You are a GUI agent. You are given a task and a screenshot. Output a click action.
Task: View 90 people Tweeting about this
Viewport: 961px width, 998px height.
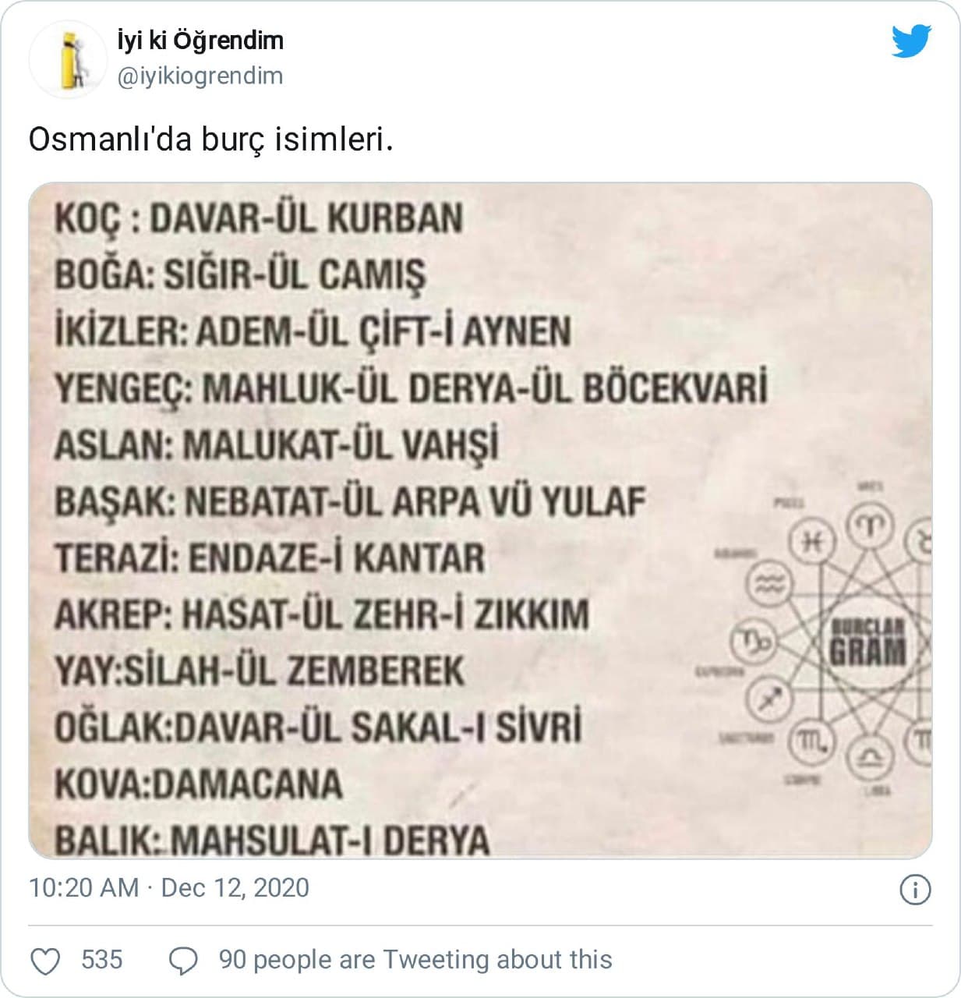[x=415, y=960]
